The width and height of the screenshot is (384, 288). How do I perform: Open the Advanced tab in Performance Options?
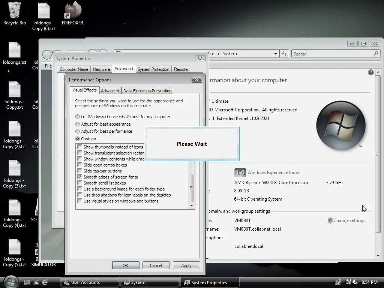click(x=110, y=91)
